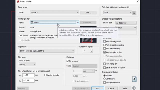Increase number of copies with stepper
This screenshot has width=160, height=90.
coord(91,50)
